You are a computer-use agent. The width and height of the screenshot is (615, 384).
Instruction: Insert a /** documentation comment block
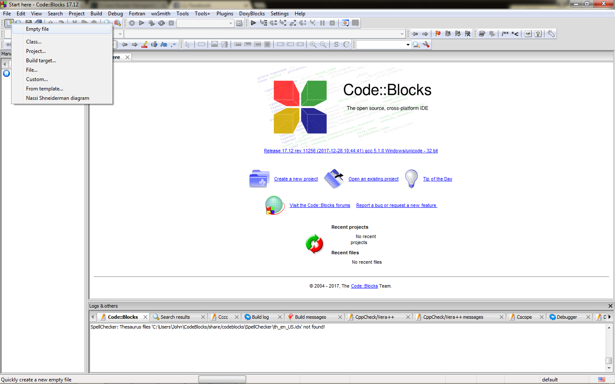tap(506, 34)
